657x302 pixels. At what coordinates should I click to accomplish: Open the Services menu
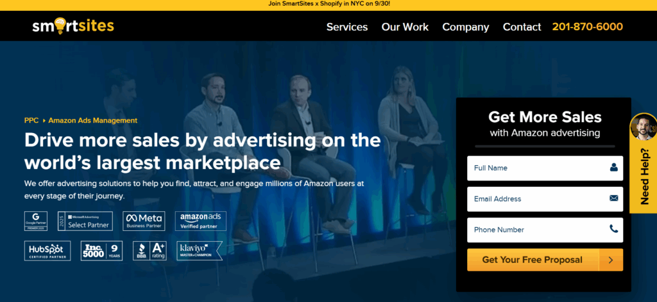click(x=346, y=27)
